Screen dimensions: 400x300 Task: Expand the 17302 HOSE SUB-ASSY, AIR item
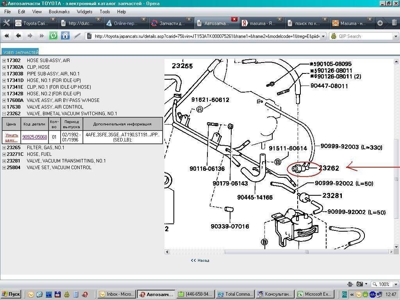tap(4, 61)
